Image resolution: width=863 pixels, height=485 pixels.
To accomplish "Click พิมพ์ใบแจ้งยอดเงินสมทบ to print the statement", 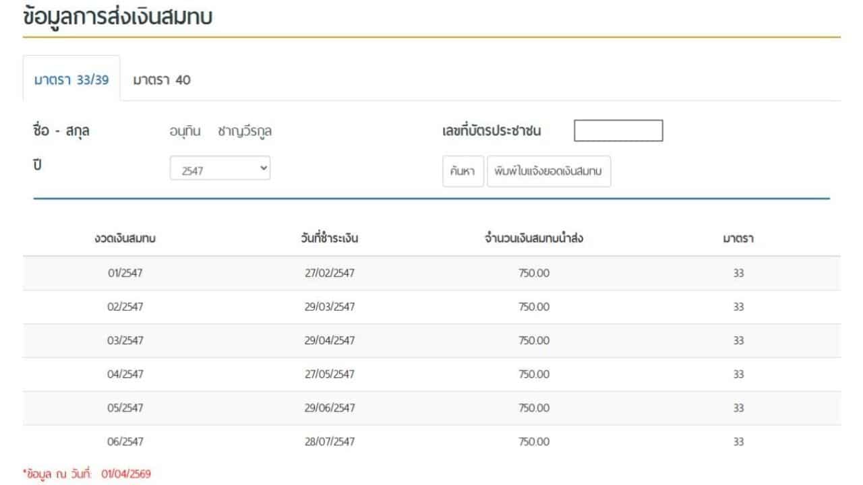I will click(547, 171).
